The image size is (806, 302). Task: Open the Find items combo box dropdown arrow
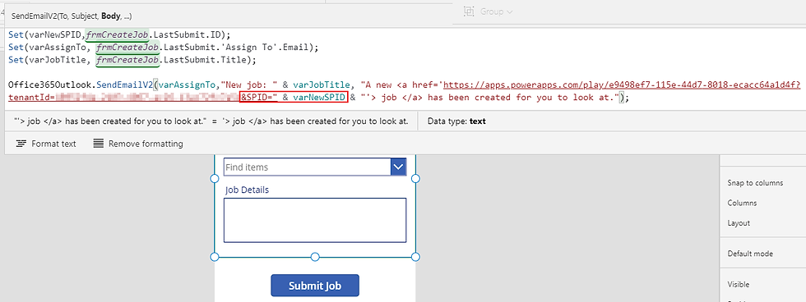[398, 167]
